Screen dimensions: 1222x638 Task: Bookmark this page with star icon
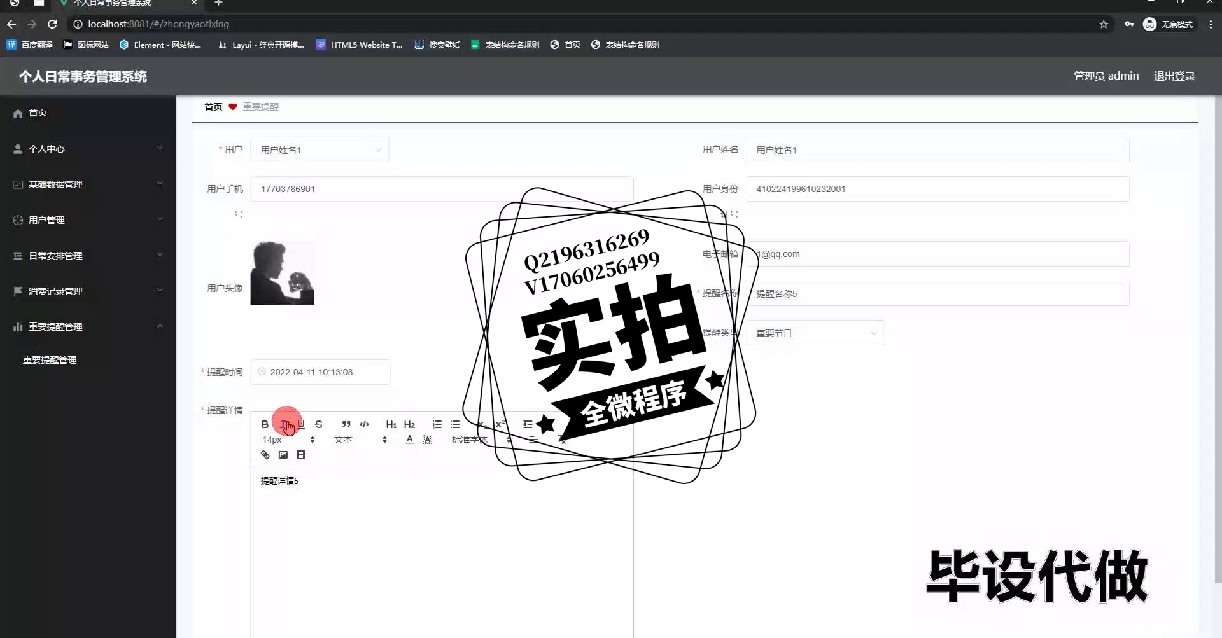[1104, 24]
